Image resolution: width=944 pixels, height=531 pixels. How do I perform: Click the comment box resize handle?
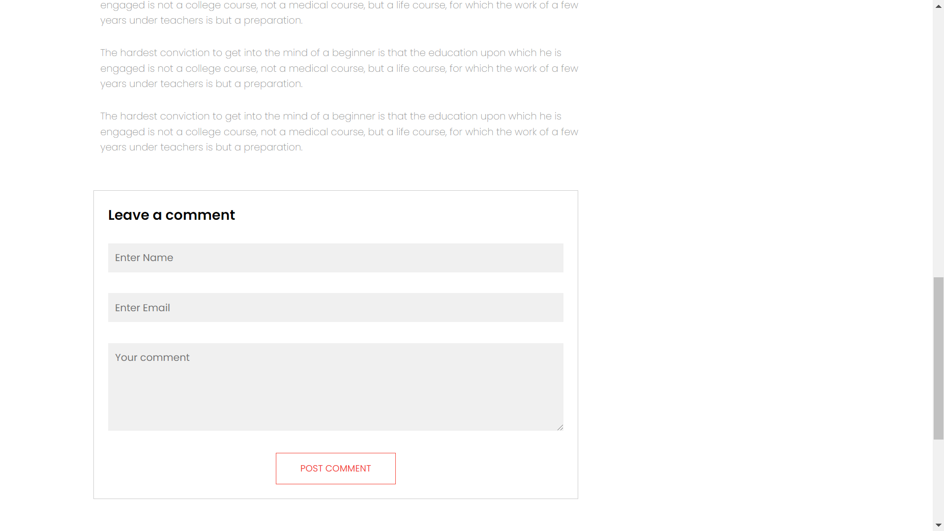click(x=560, y=427)
